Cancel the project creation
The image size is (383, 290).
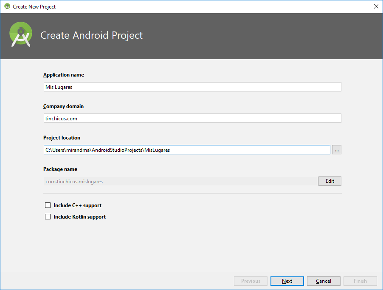pyautogui.click(x=324, y=281)
